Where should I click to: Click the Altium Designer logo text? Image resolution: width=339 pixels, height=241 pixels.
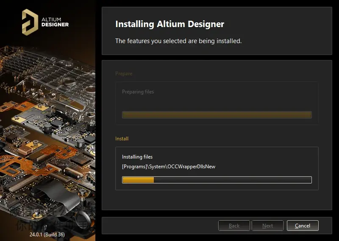pyautogui.click(x=55, y=22)
